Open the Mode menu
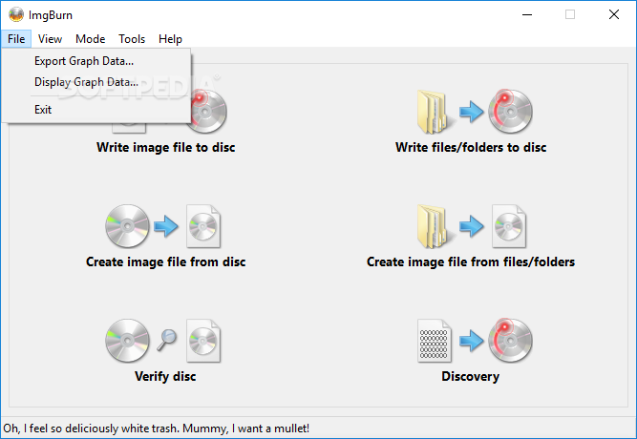 tap(90, 39)
